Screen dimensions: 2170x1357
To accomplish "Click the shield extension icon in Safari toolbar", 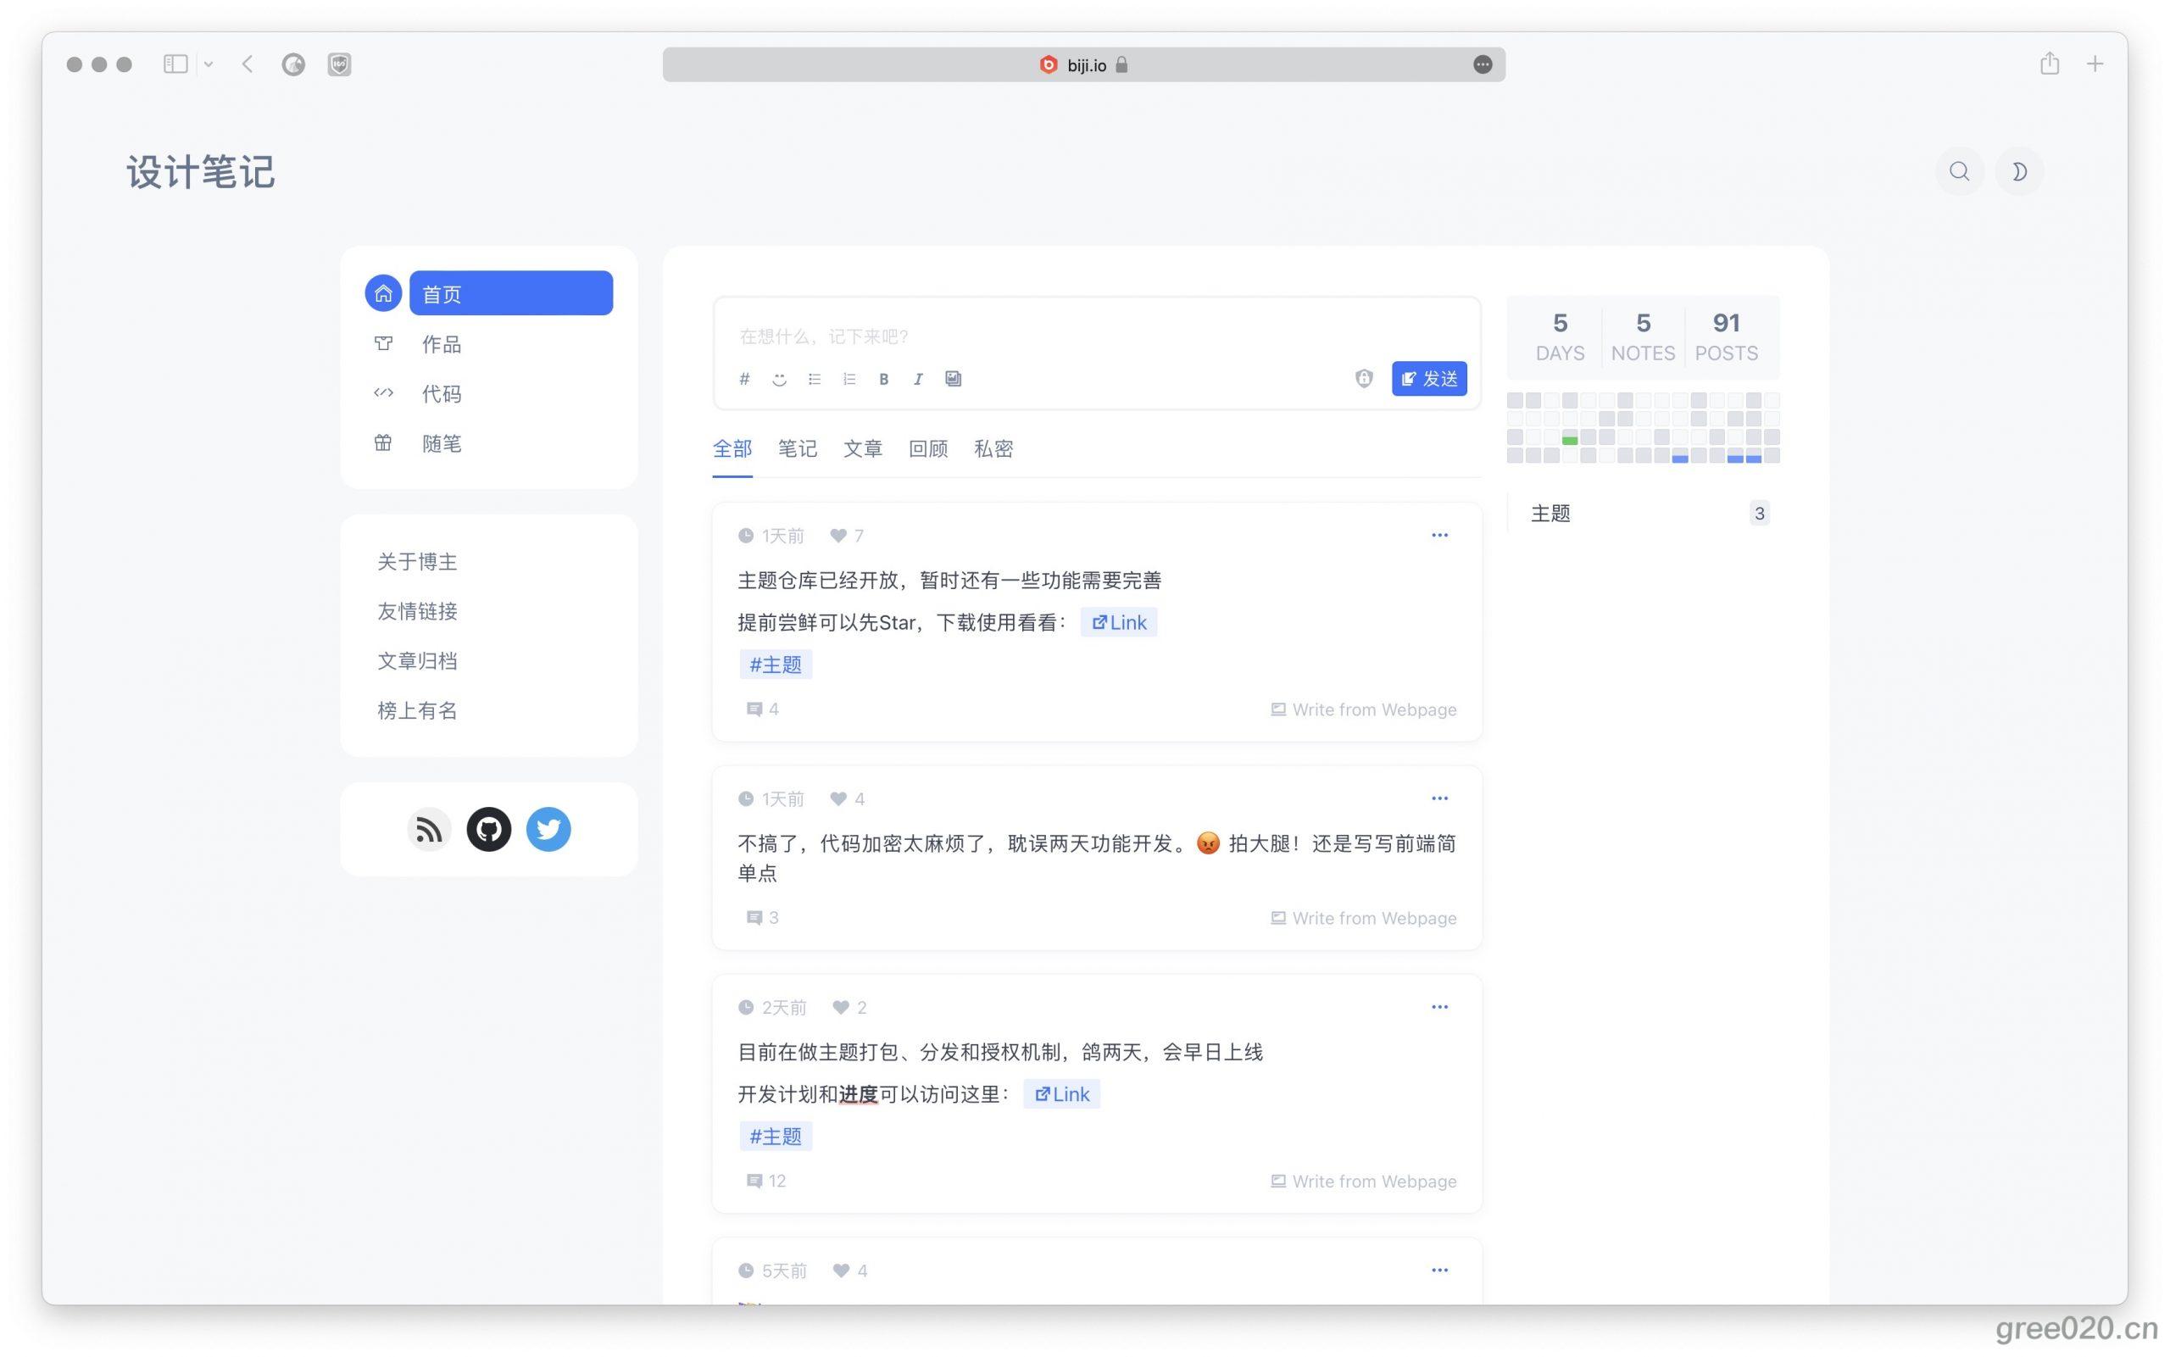I will click(x=339, y=64).
